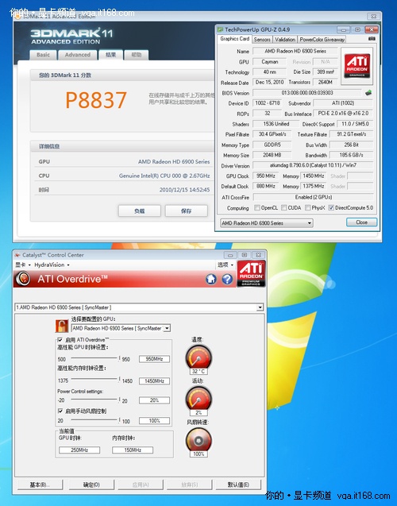Open the 显卡 menu dropdown

[22, 265]
